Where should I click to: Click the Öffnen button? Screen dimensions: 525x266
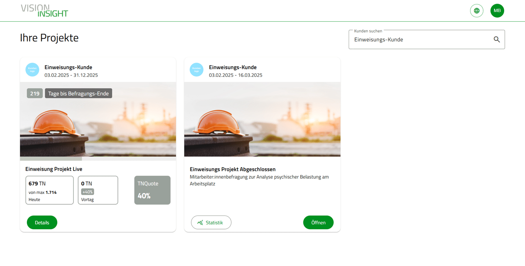(x=318, y=222)
